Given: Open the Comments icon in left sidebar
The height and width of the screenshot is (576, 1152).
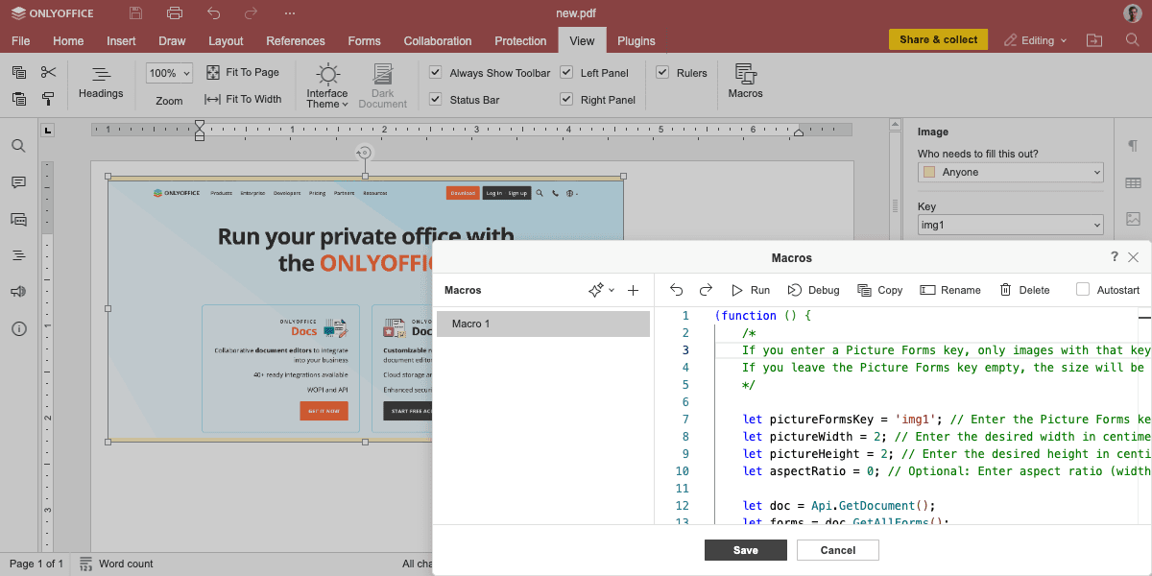Looking at the screenshot, I should pyautogui.click(x=18, y=182).
